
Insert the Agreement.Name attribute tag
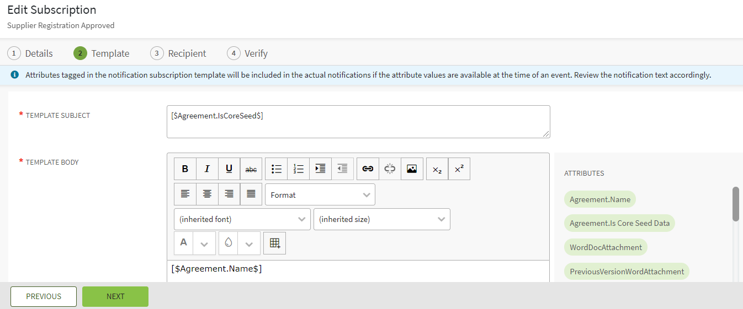(600, 199)
